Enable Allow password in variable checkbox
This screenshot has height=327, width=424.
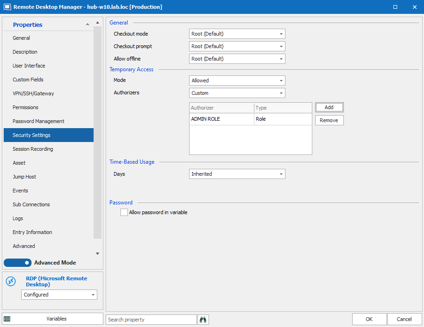[x=124, y=212]
